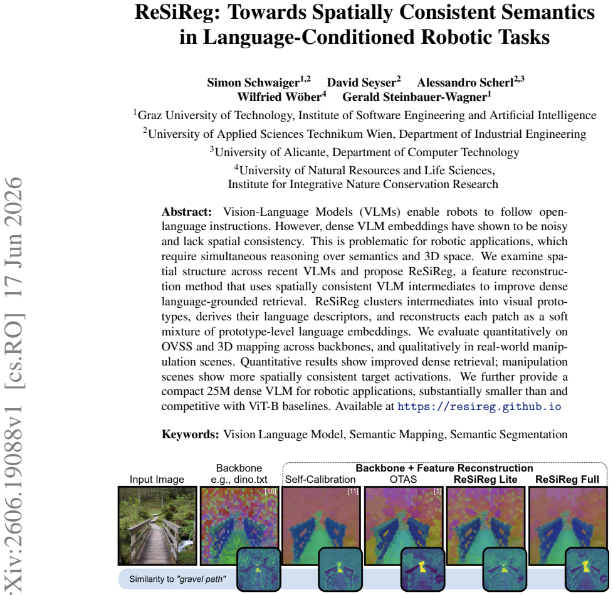Click citation reference [16] on backbone image
Viewport: 613px width, 595px height.
271,492
